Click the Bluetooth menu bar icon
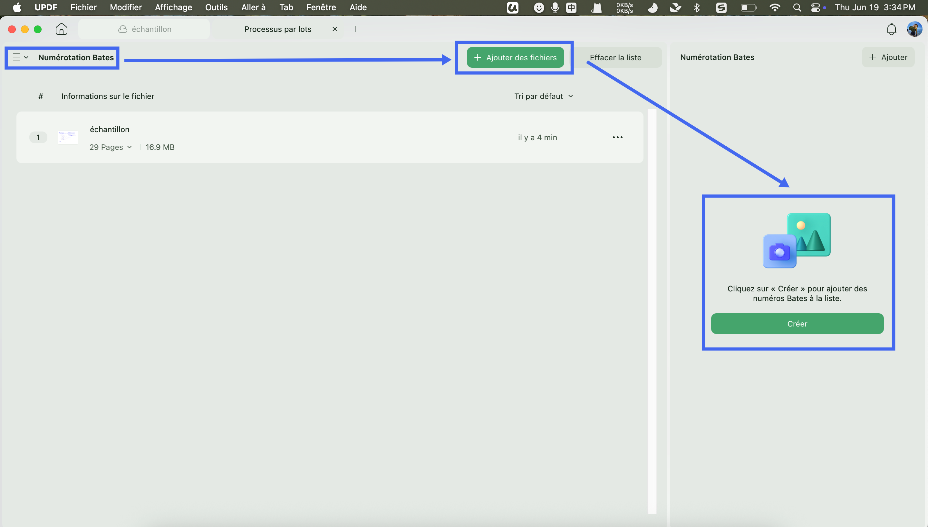This screenshot has height=527, width=928. pyautogui.click(x=697, y=7)
